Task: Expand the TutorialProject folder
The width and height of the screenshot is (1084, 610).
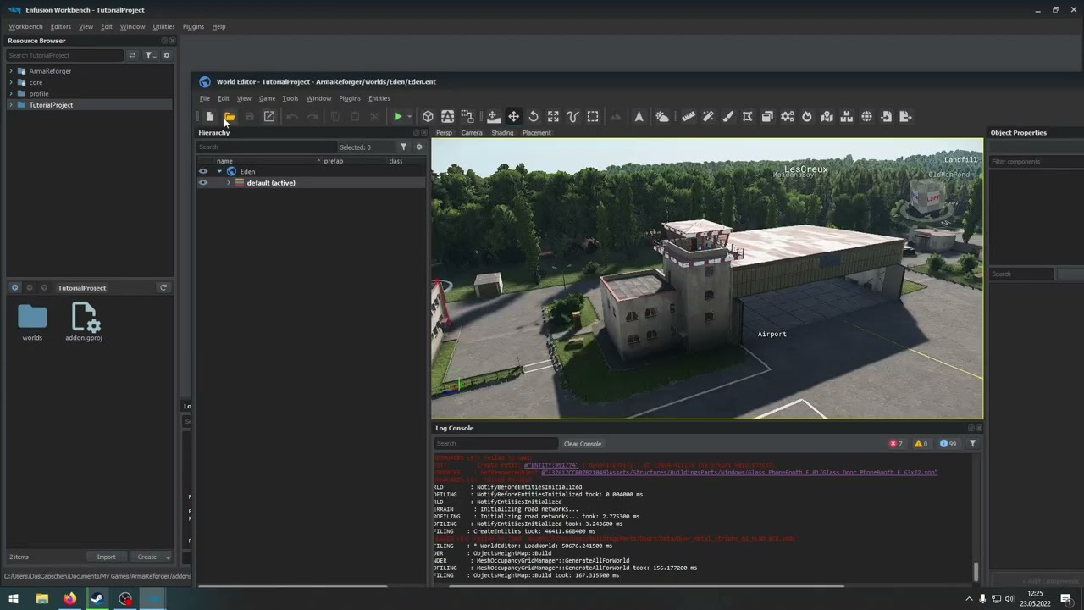Action: click(x=11, y=105)
